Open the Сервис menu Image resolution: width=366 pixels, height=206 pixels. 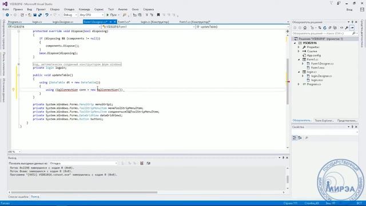[x=99, y=9]
